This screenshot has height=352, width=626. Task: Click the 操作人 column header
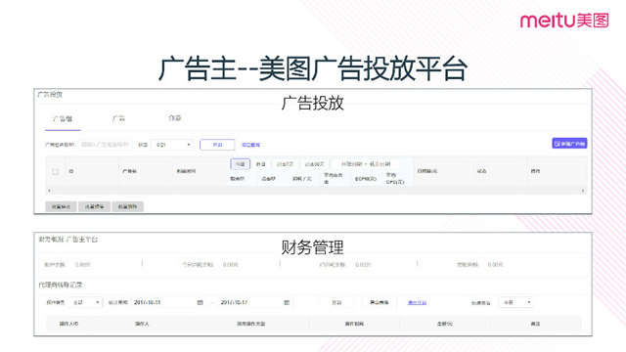[x=142, y=324]
